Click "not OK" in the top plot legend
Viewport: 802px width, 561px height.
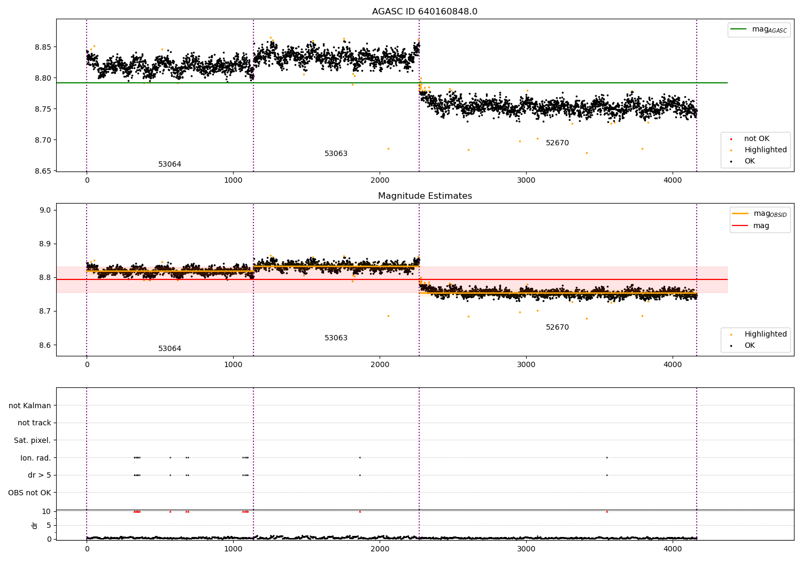[756, 139]
